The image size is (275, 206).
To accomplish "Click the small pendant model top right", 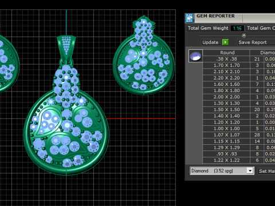I will click(144, 56).
